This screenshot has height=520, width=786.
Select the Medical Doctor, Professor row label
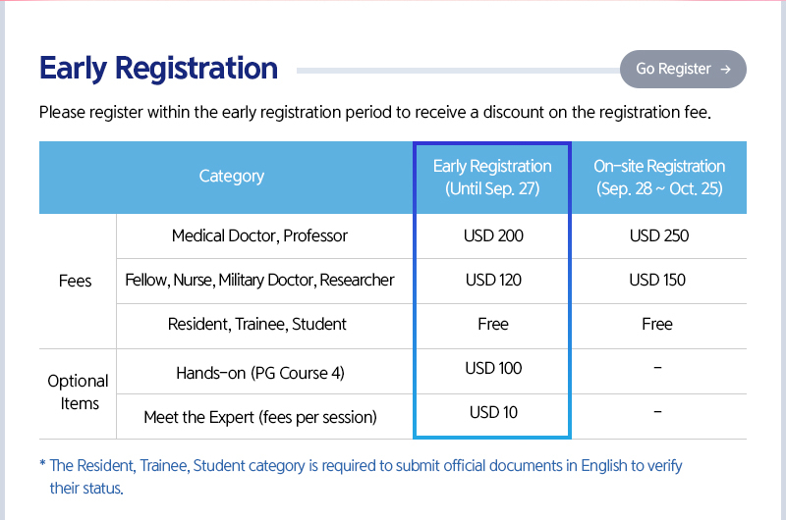click(259, 235)
